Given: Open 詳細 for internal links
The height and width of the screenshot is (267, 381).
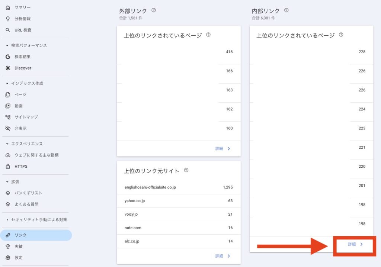Looking at the screenshot, I should (355, 245).
